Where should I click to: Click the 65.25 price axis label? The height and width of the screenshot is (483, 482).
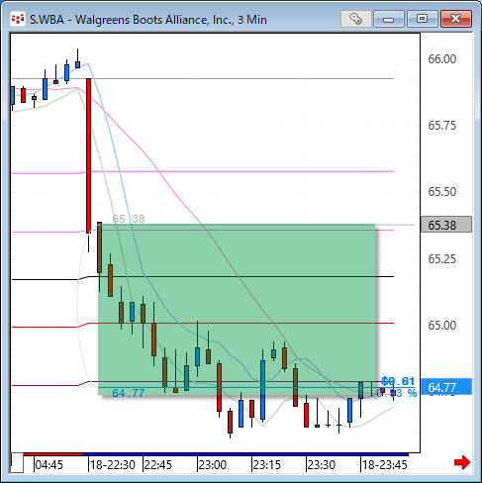coord(442,259)
